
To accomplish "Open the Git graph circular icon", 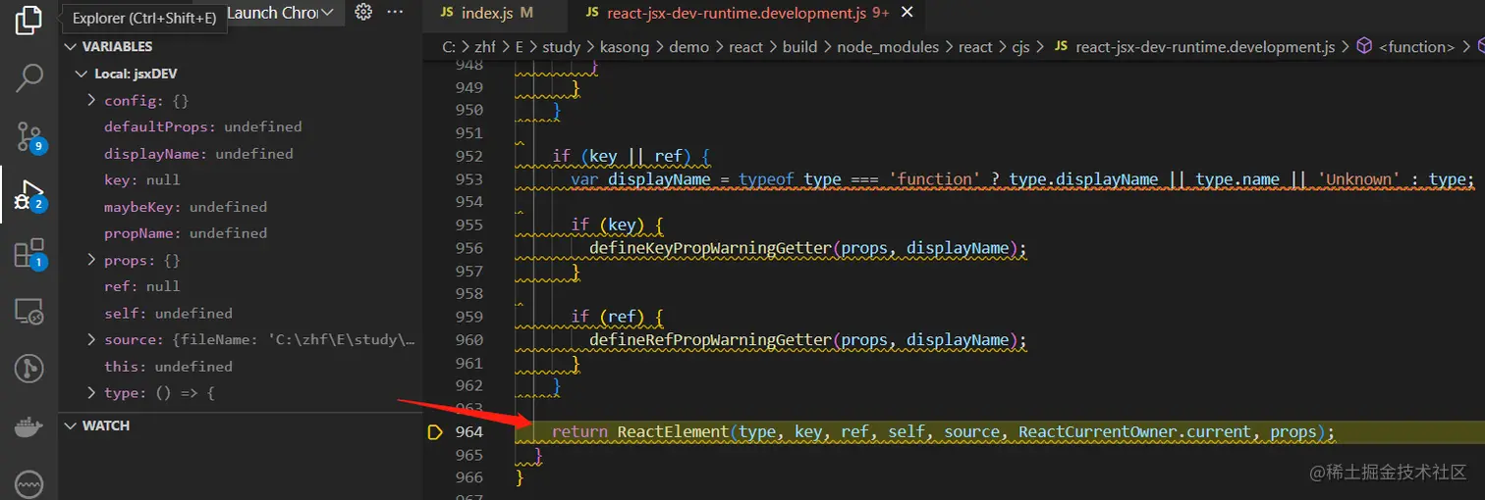I will 29,369.
